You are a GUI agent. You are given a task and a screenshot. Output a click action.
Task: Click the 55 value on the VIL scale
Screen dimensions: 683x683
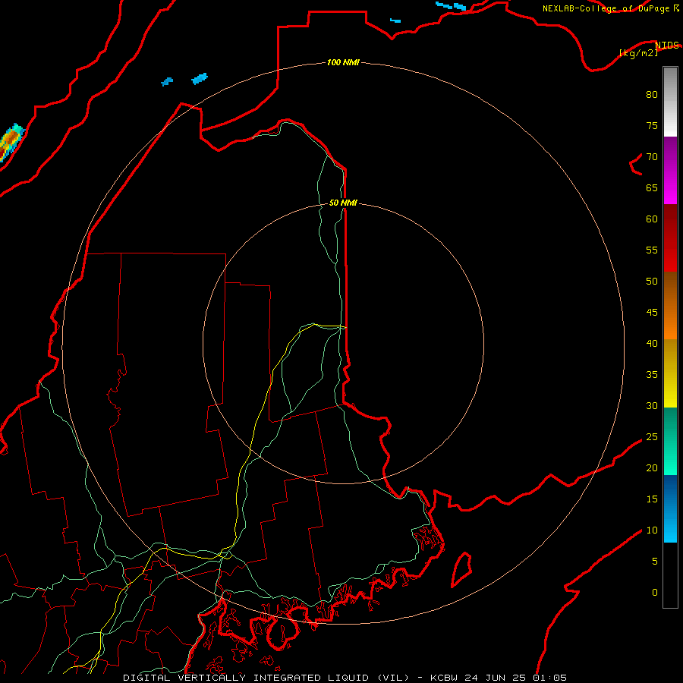coord(652,250)
